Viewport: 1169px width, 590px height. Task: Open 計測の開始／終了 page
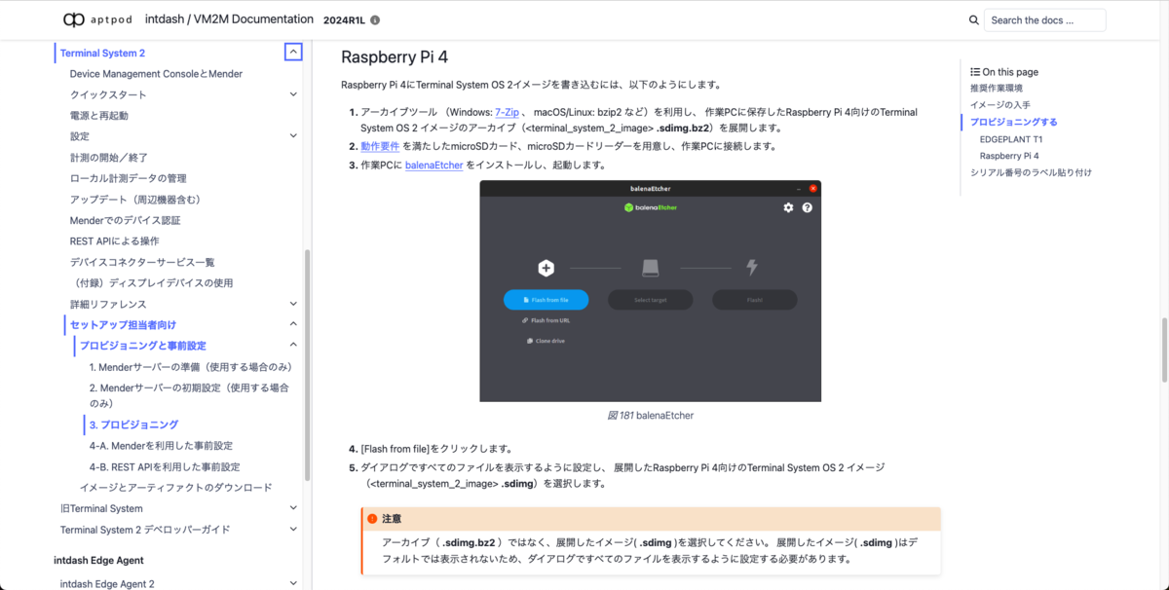[109, 158]
